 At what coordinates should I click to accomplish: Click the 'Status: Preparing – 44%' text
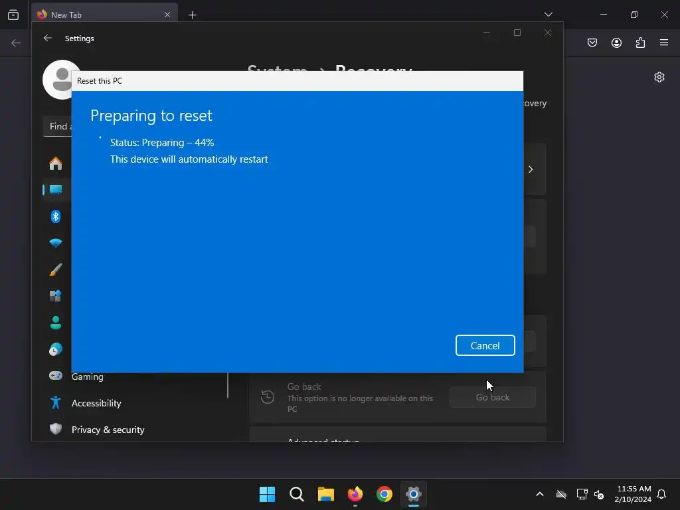click(162, 142)
